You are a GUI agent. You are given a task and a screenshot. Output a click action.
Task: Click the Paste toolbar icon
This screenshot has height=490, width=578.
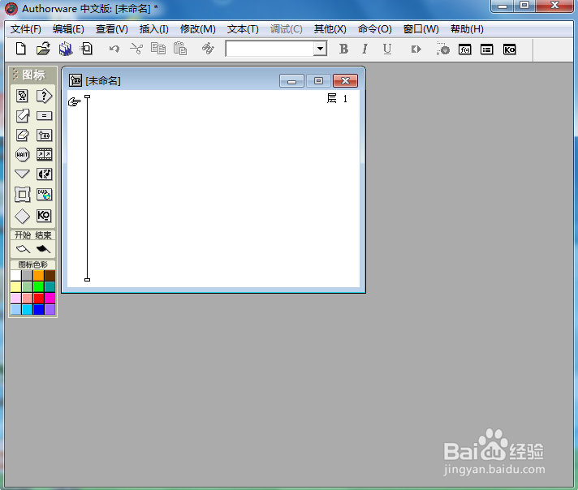pyautogui.click(x=180, y=49)
